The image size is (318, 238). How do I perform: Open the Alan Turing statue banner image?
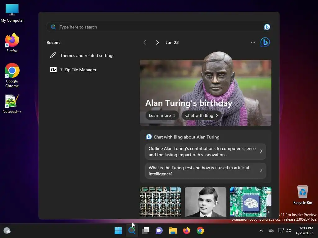point(206,89)
